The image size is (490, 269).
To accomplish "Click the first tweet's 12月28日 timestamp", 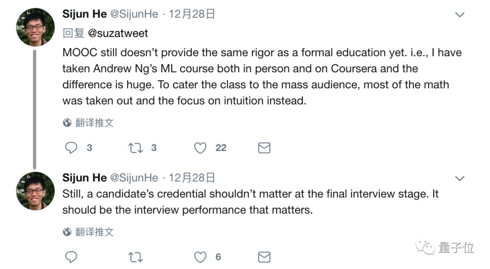I will click(192, 14).
